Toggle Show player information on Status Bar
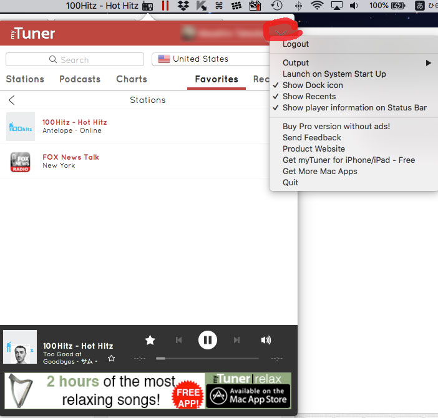The height and width of the screenshot is (418, 438). click(354, 107)
